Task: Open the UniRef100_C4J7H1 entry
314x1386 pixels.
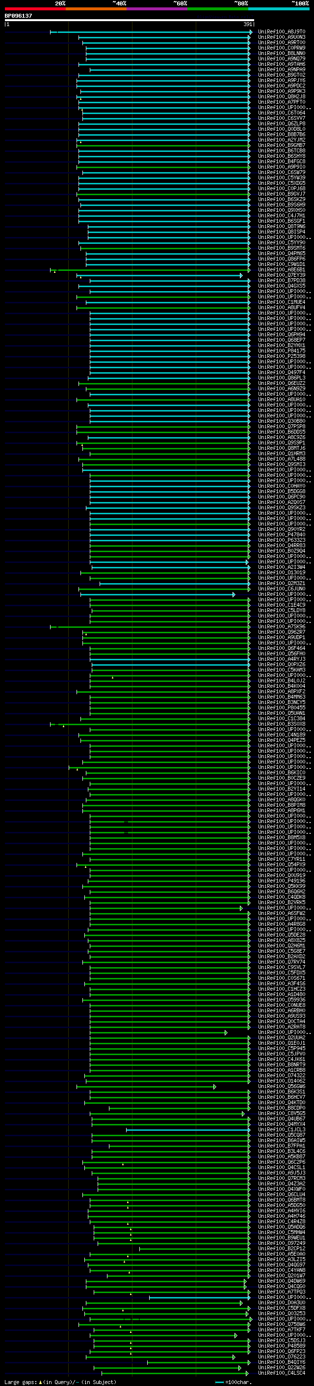Action: click(281, 216)
